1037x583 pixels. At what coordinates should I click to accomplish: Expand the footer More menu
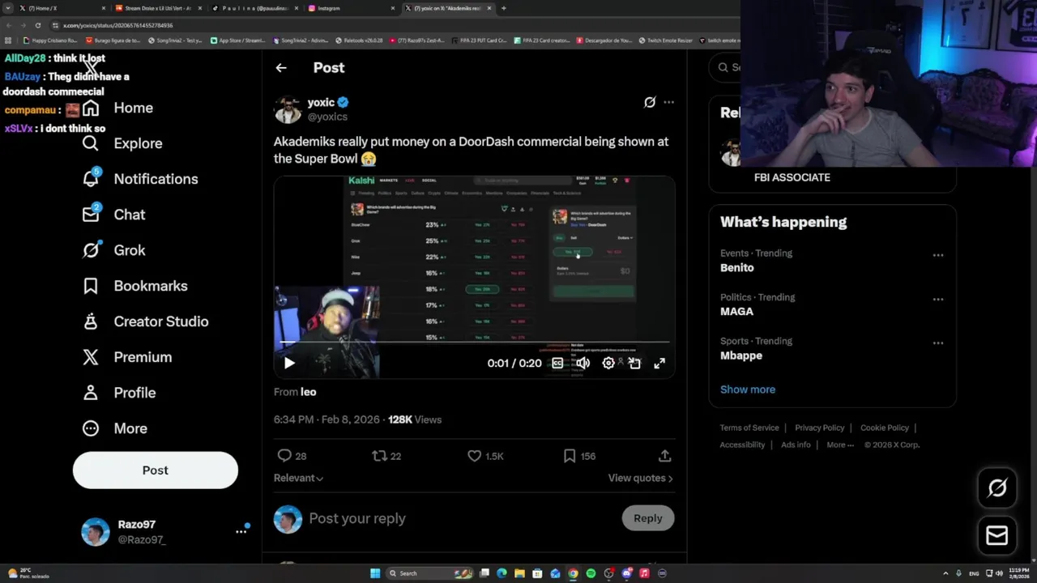click(840, 445)
